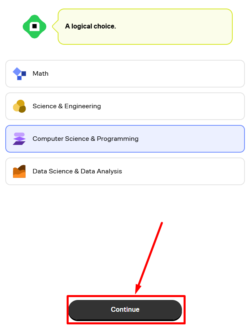Click the black square inside the mascot
Image resolution: width=251 pixels, height=326 pixels.
(35, 26)
